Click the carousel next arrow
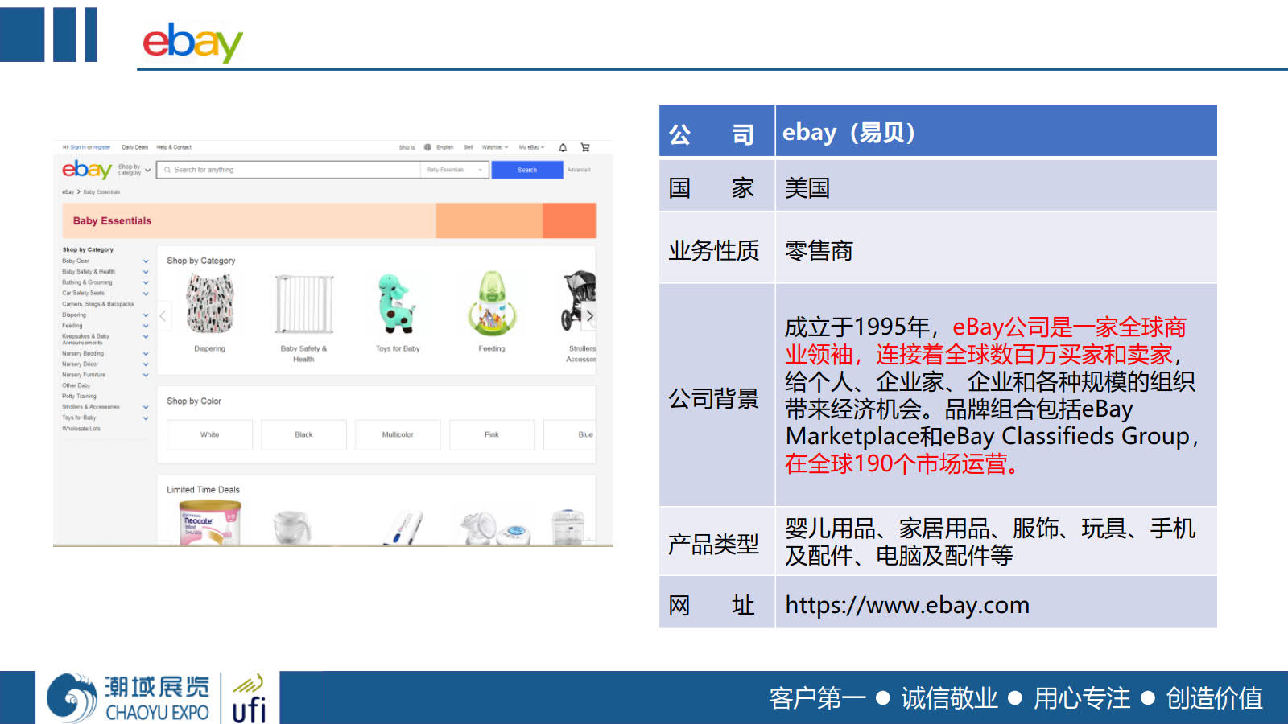 tap(589, 315)
